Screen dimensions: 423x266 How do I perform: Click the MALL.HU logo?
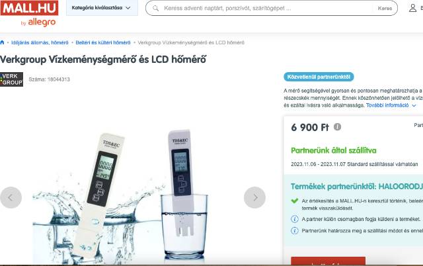pyautogui.click(x=29, y=13)
